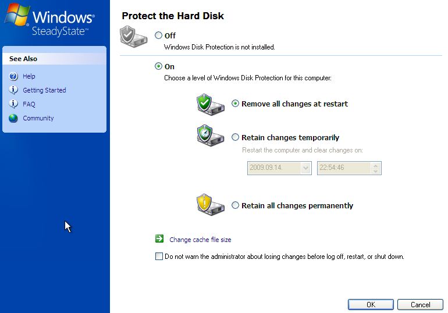This screenshot has width=448, height=313.
Task: Click the Windows SteadyState logo
Action: (49, 22)
